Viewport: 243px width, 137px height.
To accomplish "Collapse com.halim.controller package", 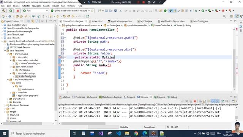I will (11, 61).
